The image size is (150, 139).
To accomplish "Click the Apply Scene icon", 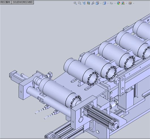I will [123, 3].
